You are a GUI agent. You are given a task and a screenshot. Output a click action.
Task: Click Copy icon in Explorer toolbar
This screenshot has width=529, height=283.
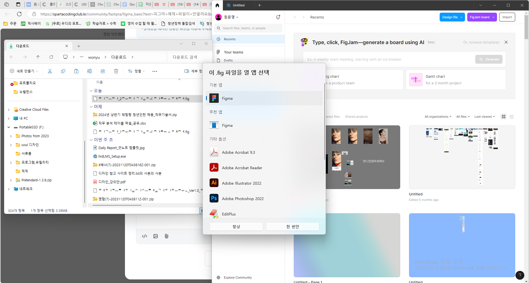pyautogui.click(x=63, y=71)
